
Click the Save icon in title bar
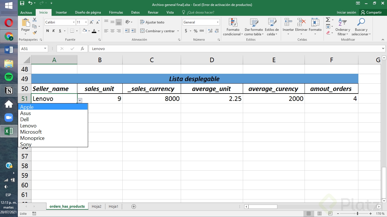click(22, 3)
